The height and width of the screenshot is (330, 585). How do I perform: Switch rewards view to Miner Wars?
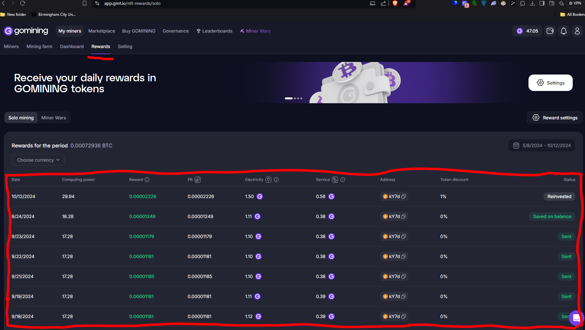[54, 117]
